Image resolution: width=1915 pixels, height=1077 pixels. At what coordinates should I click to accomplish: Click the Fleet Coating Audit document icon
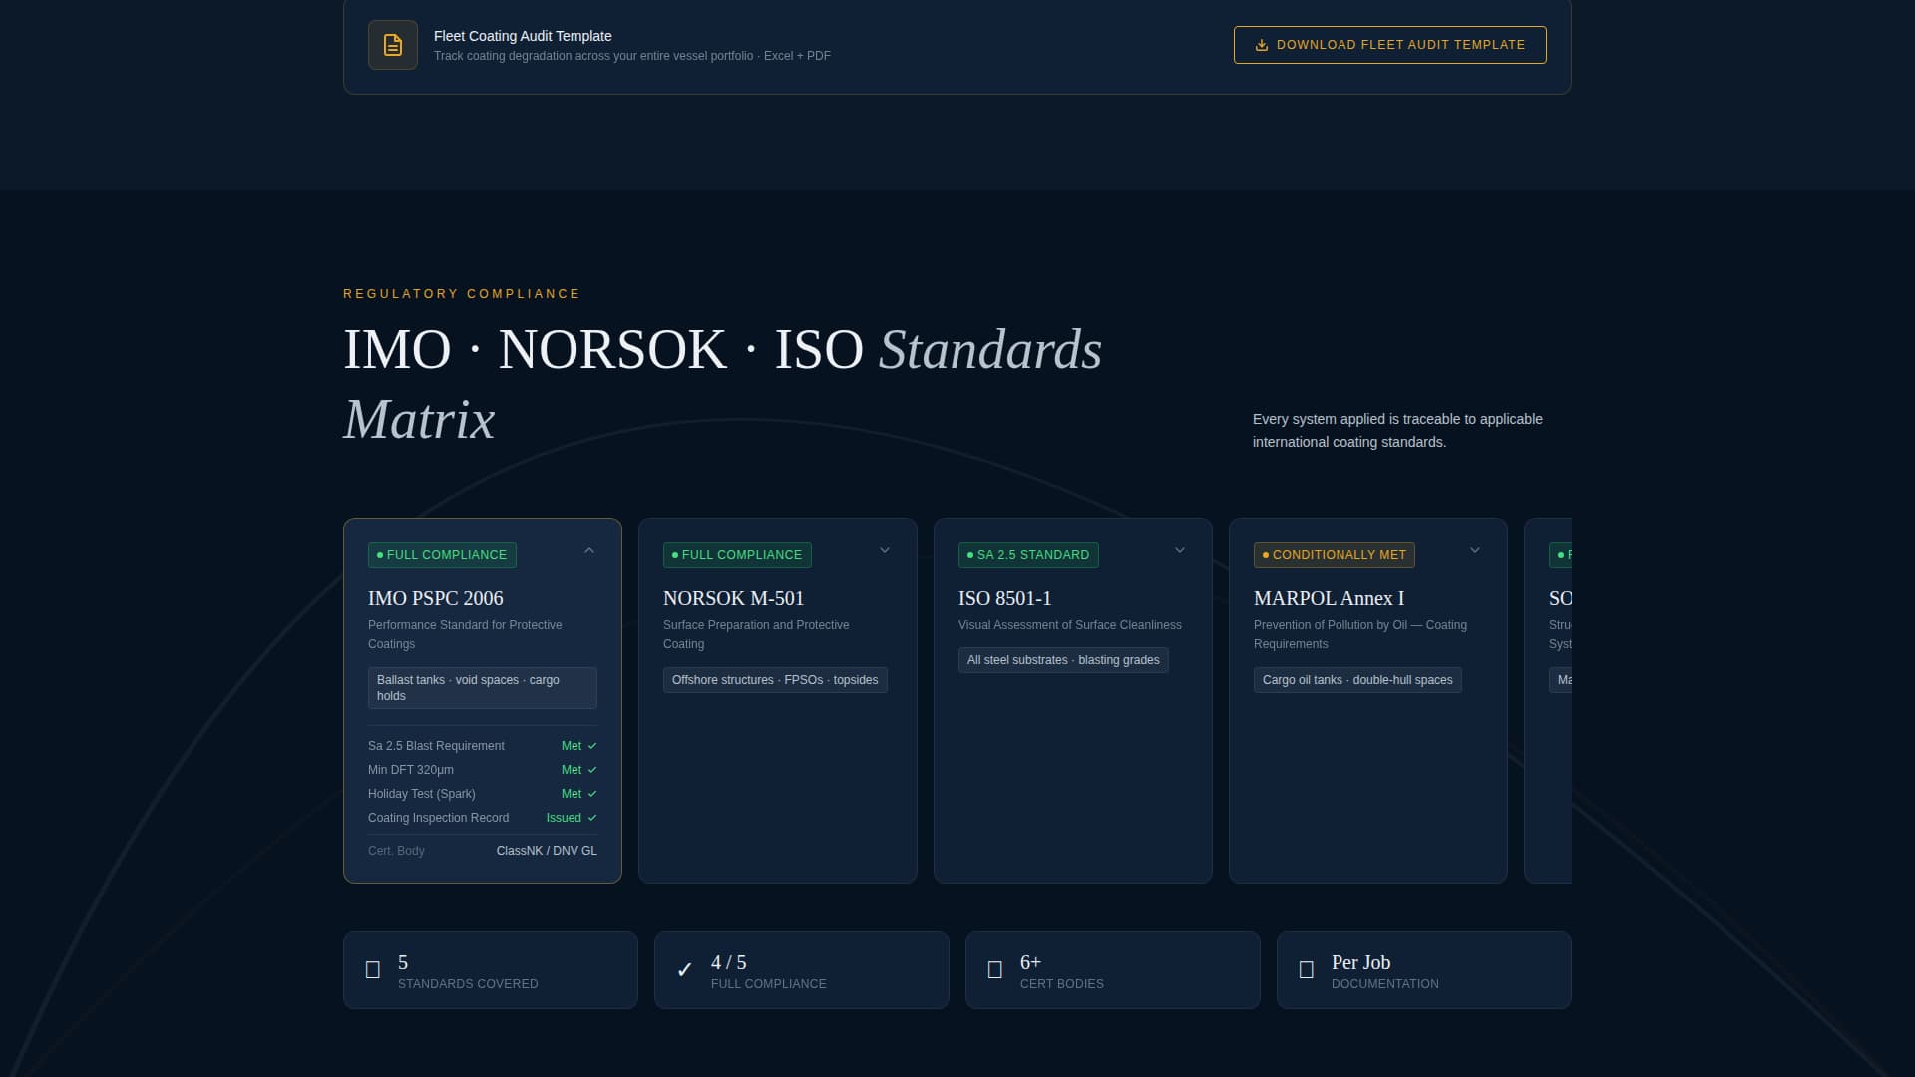pyautogui.click(x=392, y=45)
